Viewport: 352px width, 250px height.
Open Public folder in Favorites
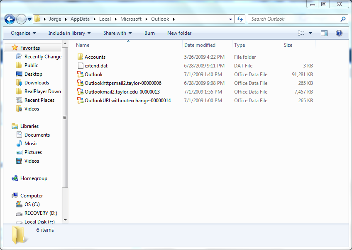(31, 65)
